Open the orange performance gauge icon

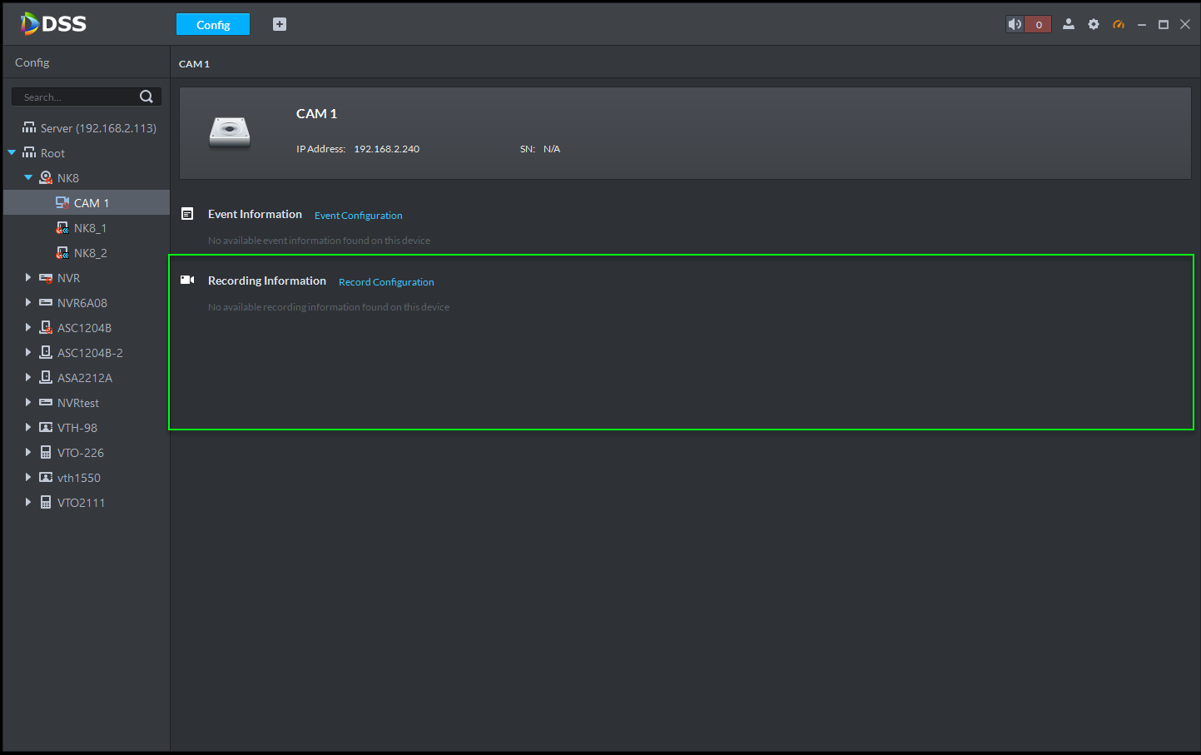pos(1119,24)
